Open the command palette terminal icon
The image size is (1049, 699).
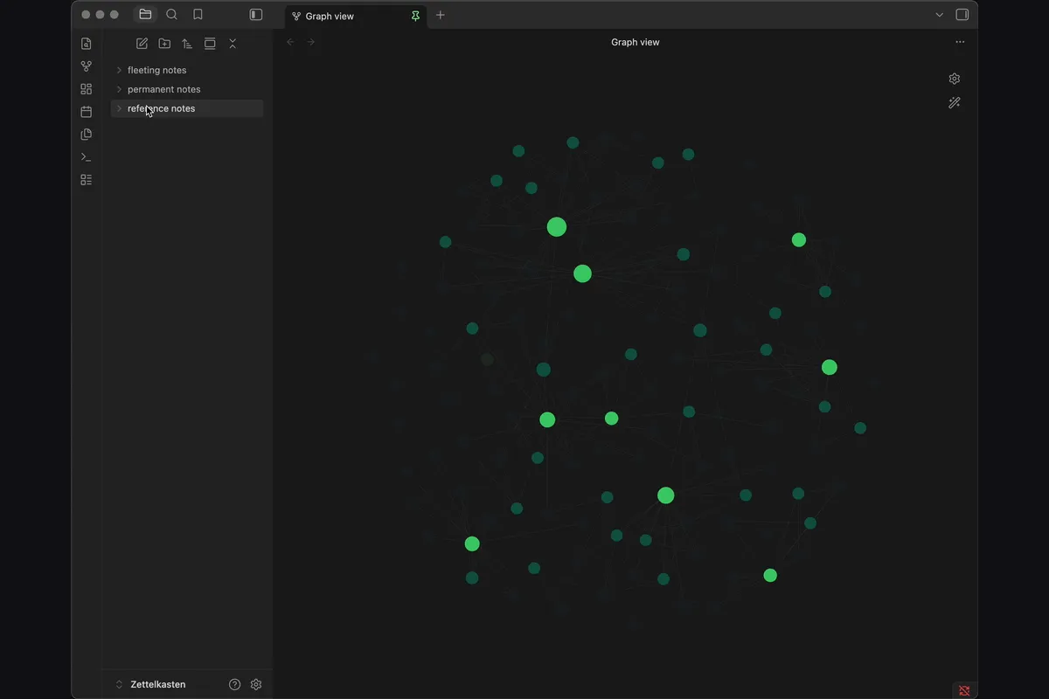(x=86, y=157)
